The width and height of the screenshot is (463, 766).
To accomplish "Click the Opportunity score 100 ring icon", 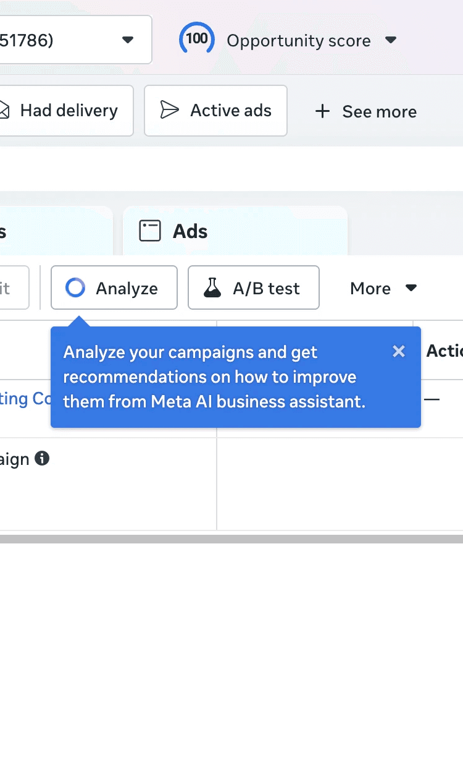I will point(196,39).
